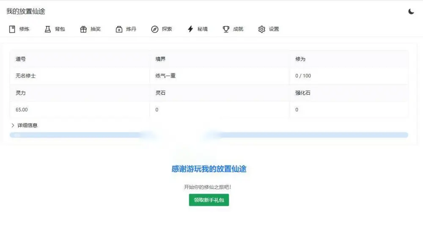
Task: Open the 成就 menu label
Action: (238, 29)
